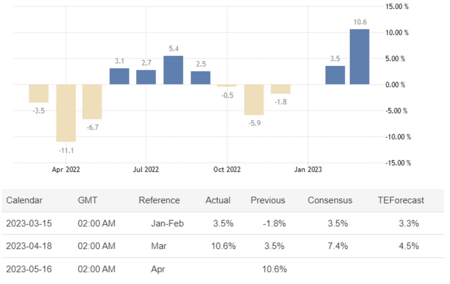This screenshot has height=284, width=450.
Task: Click the Consensus column header
Action: pyautogui.click(x=330, y=200)
